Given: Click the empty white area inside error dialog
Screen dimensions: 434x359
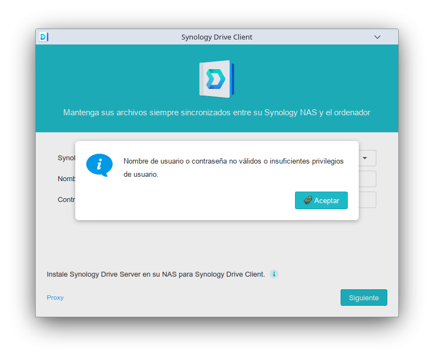Looking at the screenshot, I should [192, 203].
